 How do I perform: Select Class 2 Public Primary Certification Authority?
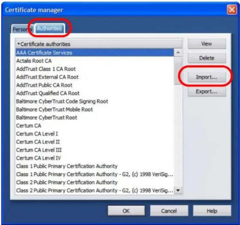point(94,182)
